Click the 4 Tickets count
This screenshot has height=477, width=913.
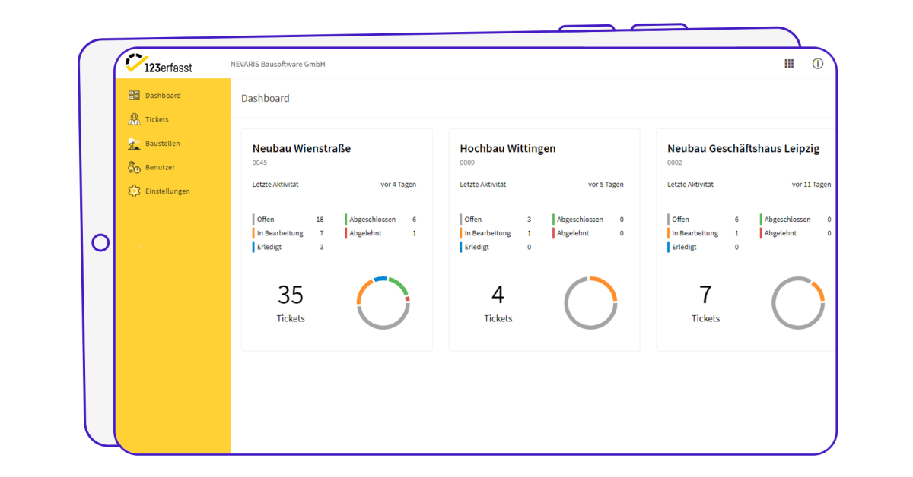(498, 302)
